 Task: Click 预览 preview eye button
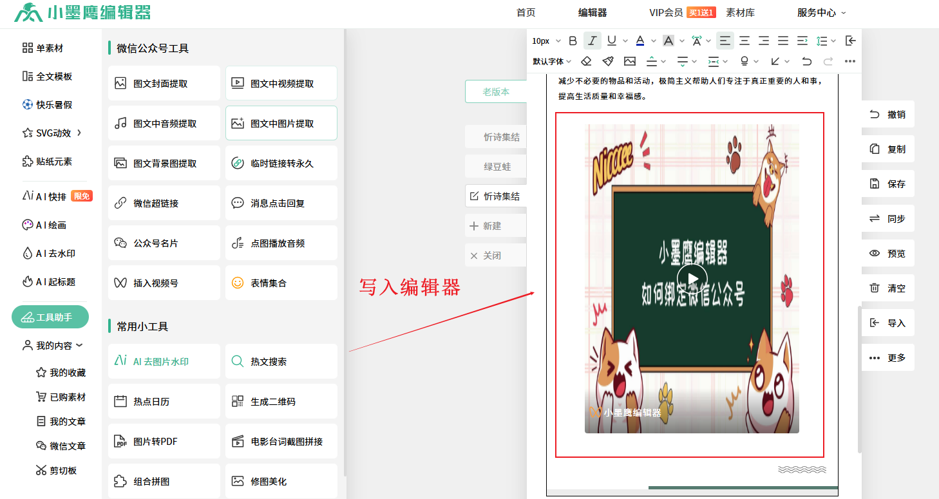(887, 253)
